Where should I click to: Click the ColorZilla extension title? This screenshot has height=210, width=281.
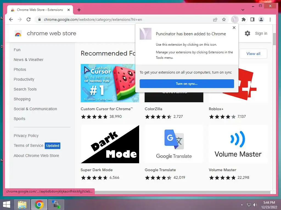click(153, 109)
